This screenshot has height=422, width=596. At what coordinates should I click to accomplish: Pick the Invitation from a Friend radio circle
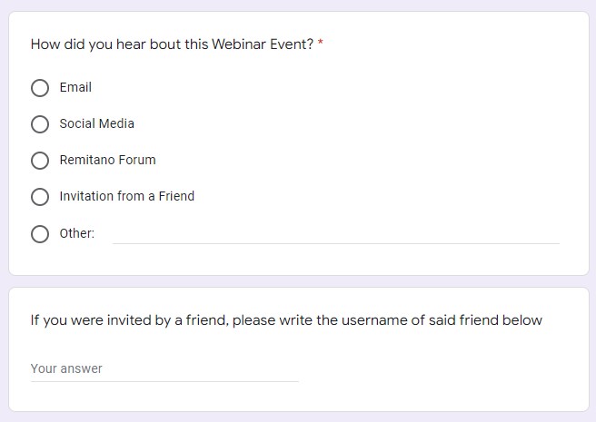tap(40, 197)
